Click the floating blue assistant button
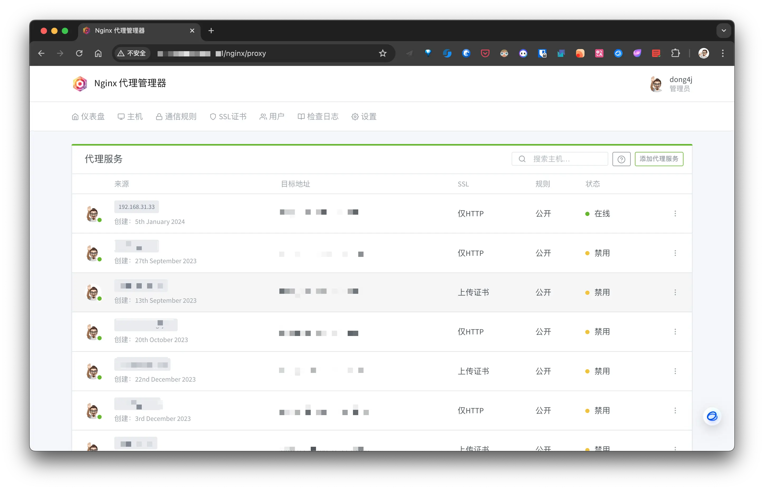 coord(712,416)
